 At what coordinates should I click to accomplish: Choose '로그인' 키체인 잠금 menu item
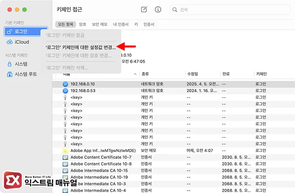point(65,35)
